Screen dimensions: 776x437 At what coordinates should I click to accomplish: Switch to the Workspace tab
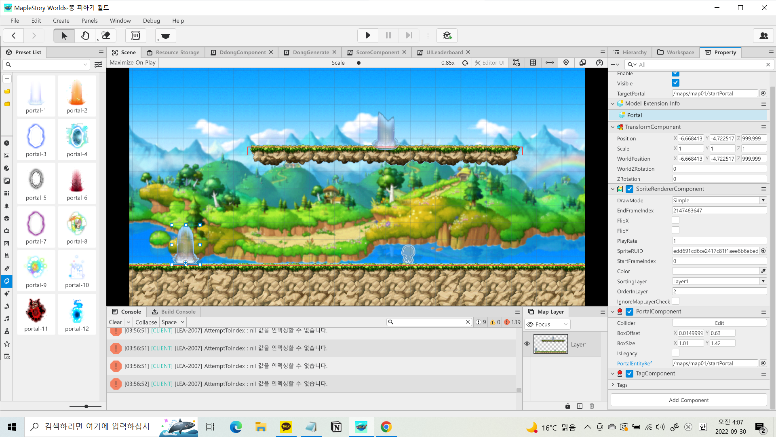click(675, 52)
